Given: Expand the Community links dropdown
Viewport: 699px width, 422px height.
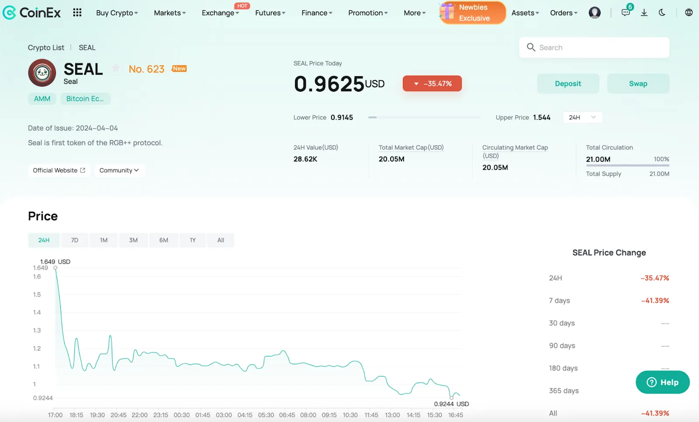Looking at the screenshot, I should [119, 170].
